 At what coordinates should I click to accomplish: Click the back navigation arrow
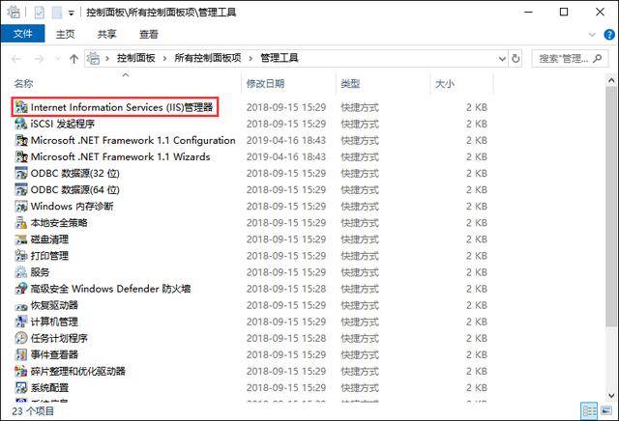point(16,59)
